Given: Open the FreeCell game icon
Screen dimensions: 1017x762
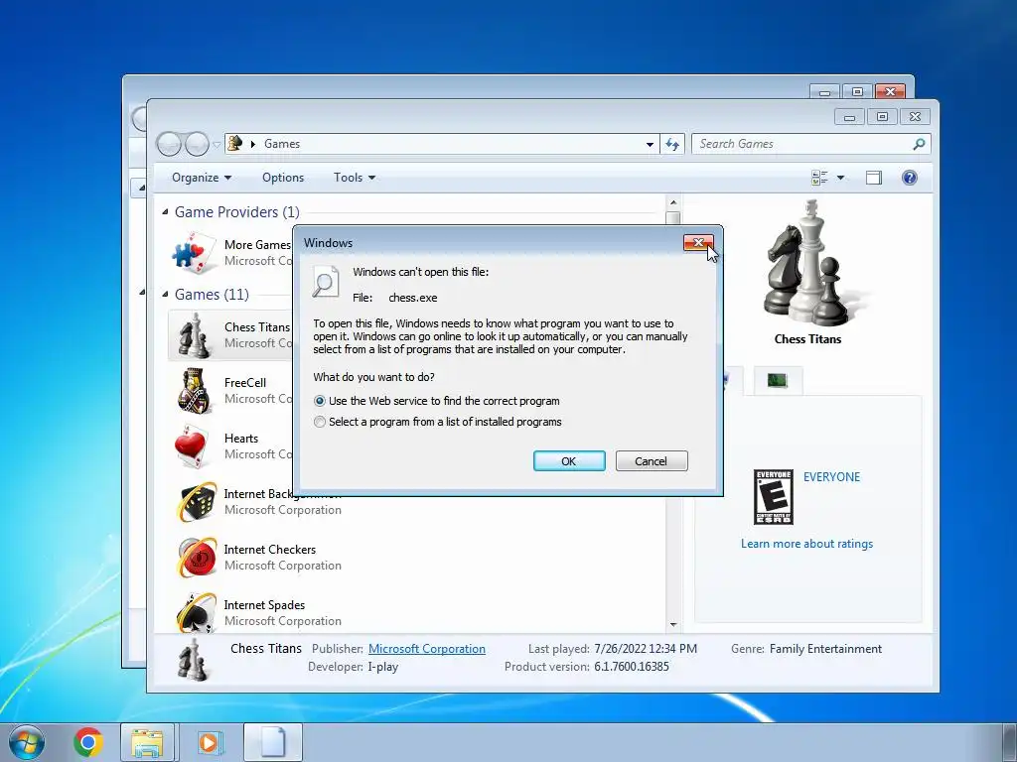Looking at the screenshot, I should pyautogui.click(x=194, y=391).
